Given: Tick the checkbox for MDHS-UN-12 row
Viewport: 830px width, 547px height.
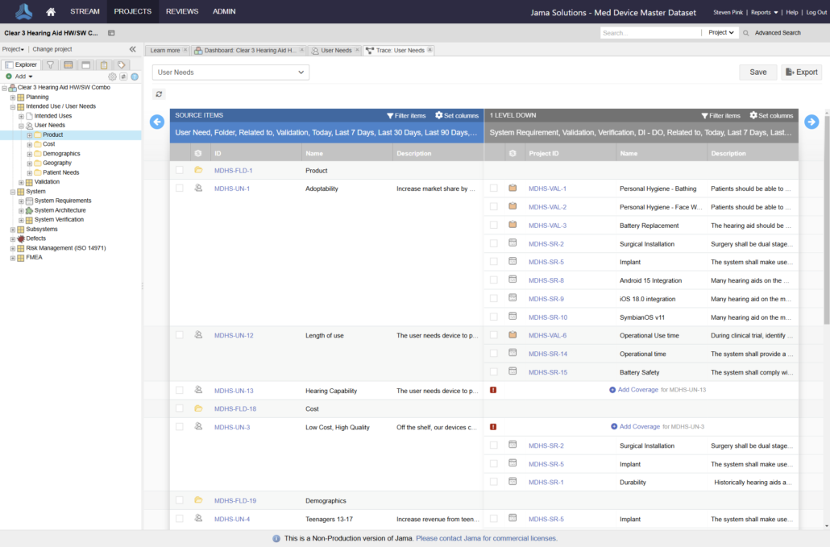Looking at the screenshot, I should (x=180, y=335).
